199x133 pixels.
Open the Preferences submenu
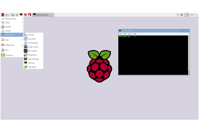coord(12,45)
